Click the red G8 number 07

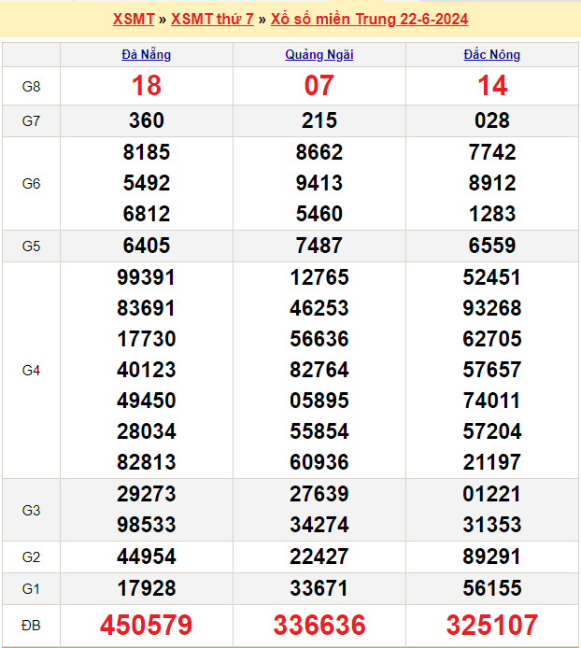[x=319, y=87]
